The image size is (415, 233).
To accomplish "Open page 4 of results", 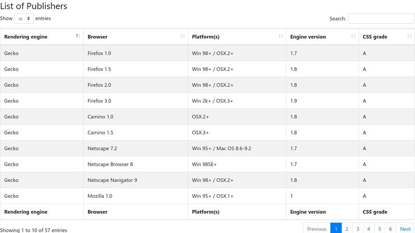I will [368, 229].
